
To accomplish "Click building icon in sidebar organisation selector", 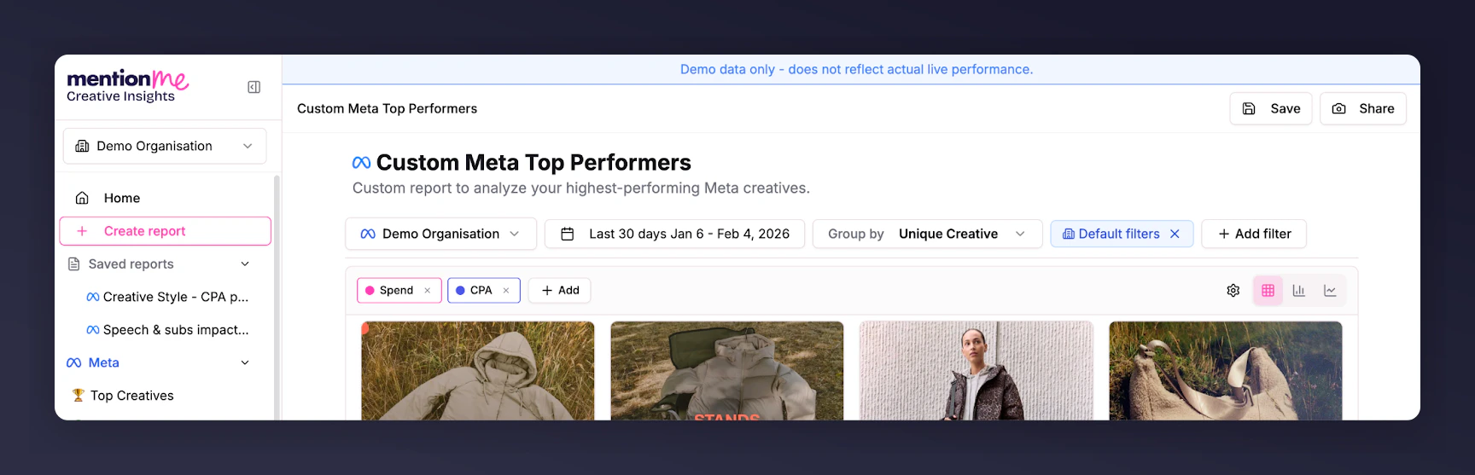I will coord(82,146).
